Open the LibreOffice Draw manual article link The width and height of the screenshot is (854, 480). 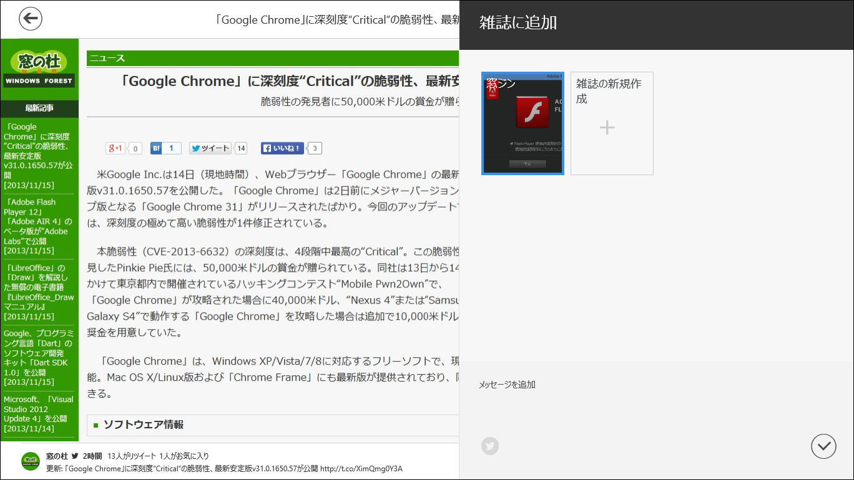(39, 290)
